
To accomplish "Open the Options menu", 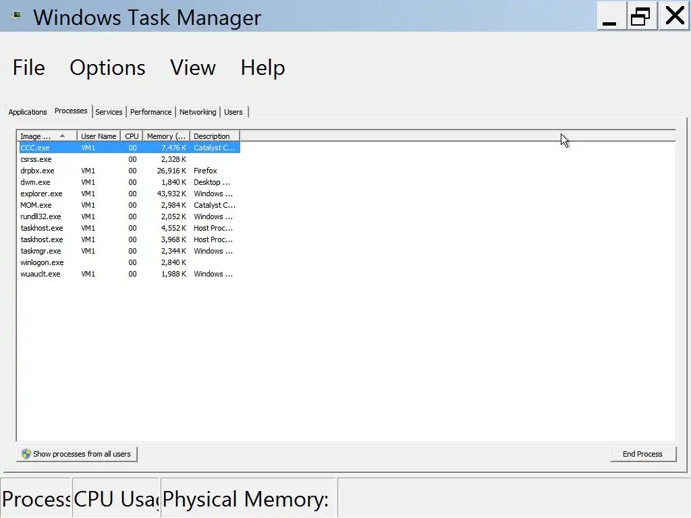I will (107, 67).
